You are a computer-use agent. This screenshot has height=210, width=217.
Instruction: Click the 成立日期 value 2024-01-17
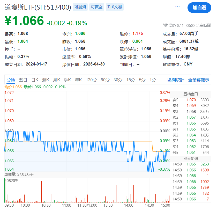(x=36, y=64)
